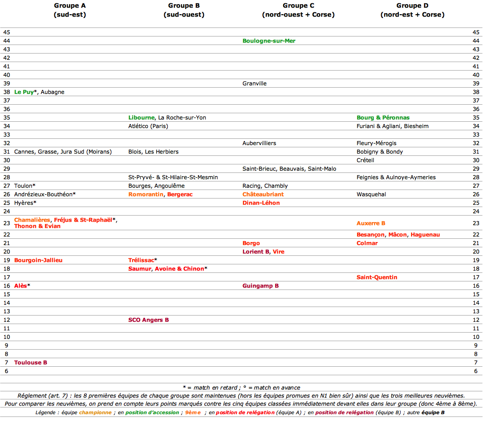485x425 pixels.
Task: Select Biesheim in the 34-point row
Action: click(416, 126)
